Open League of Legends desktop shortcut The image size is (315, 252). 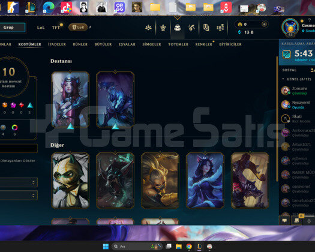coord(31,8)
